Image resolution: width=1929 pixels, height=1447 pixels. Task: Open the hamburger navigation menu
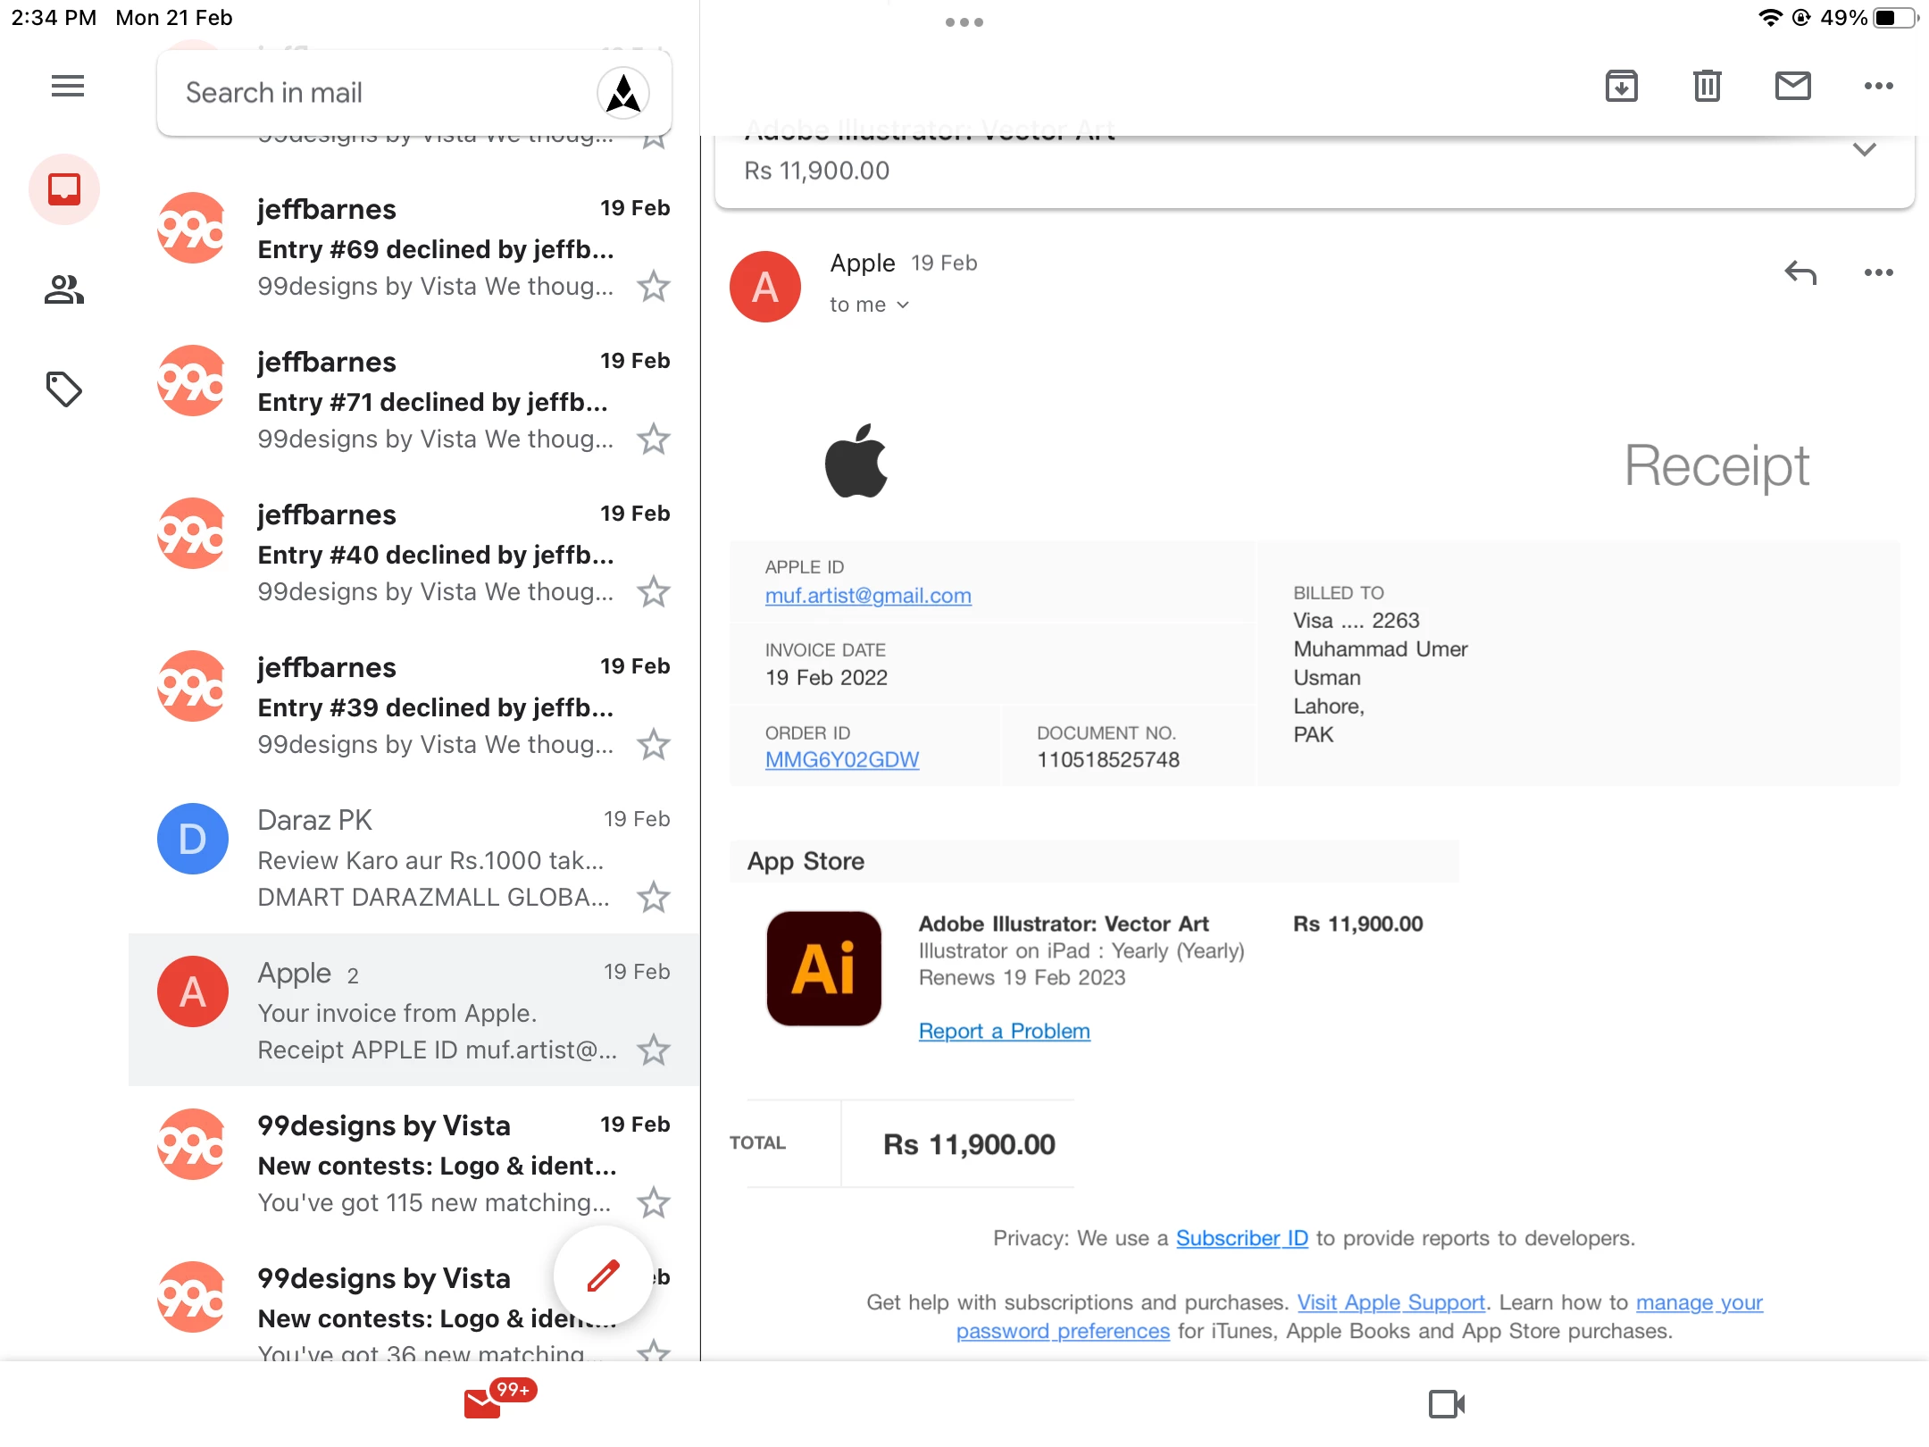pos(67,87)
